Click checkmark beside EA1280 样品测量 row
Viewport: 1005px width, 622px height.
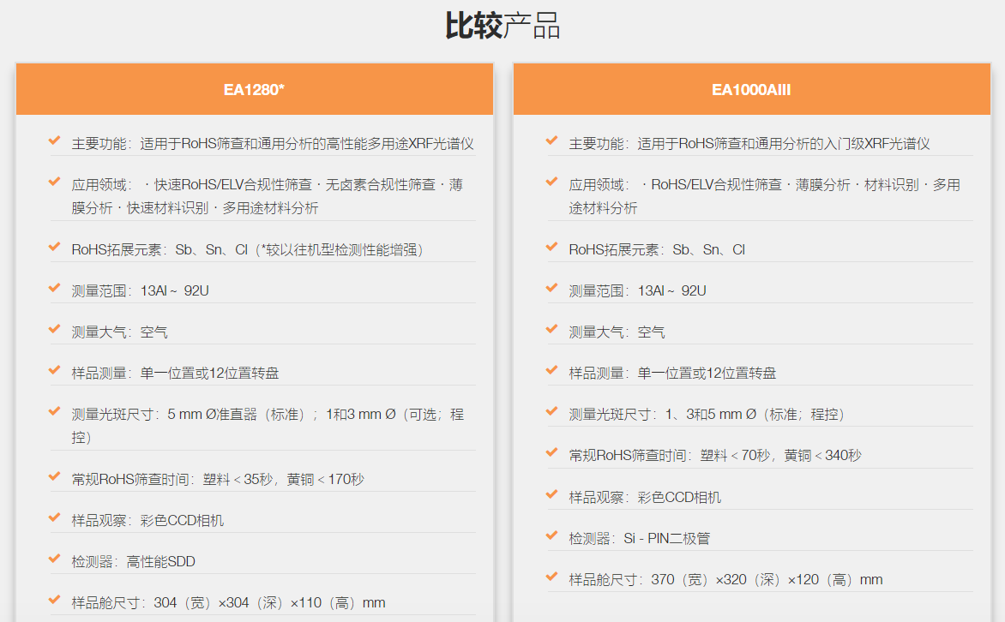(x=55, y=370)
